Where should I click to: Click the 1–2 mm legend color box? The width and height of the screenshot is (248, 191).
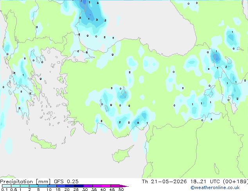pos(25,186)
